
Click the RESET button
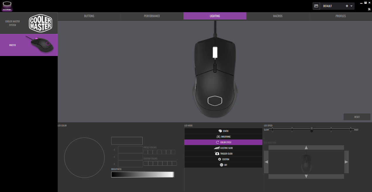click(x=357, y=117)
